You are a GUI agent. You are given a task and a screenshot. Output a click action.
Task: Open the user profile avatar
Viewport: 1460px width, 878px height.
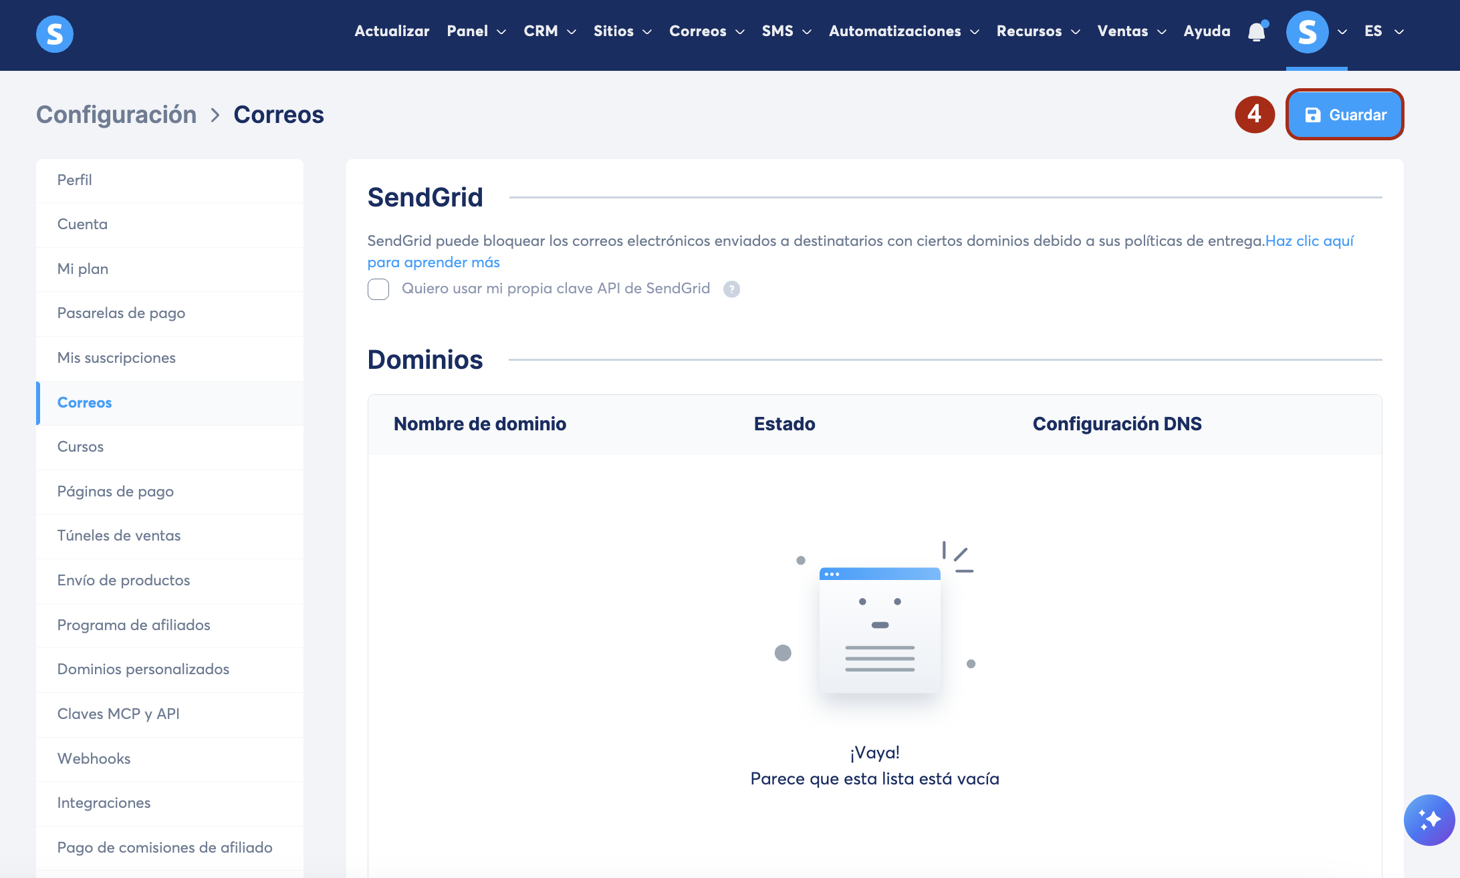click(x=1307, y=31)
